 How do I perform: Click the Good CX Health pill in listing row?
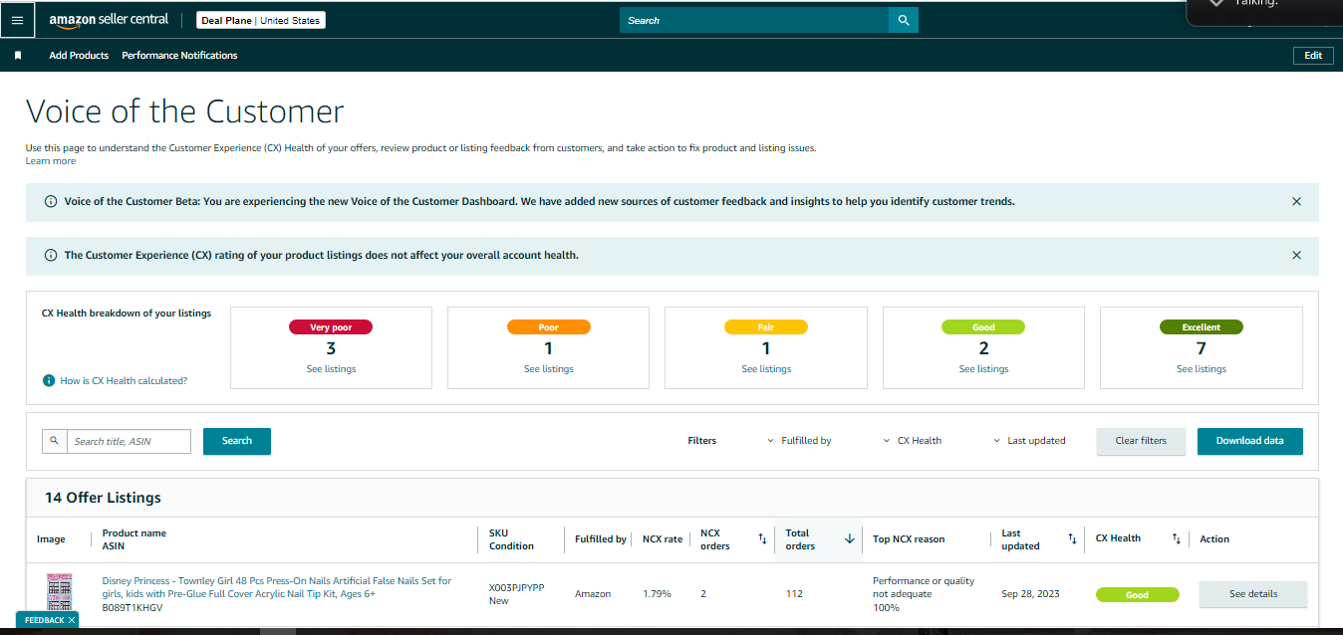(x=1137, y=595)
